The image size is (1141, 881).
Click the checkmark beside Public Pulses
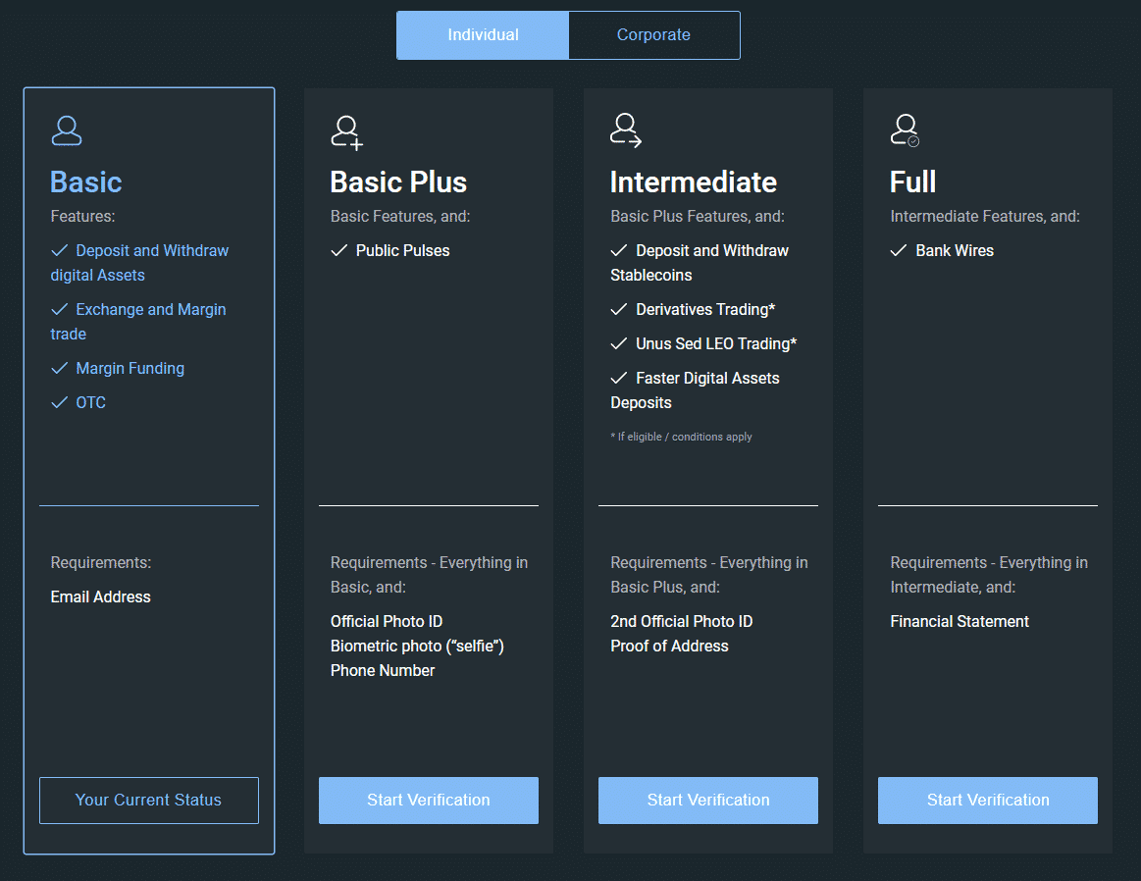[x=339, y=251]
